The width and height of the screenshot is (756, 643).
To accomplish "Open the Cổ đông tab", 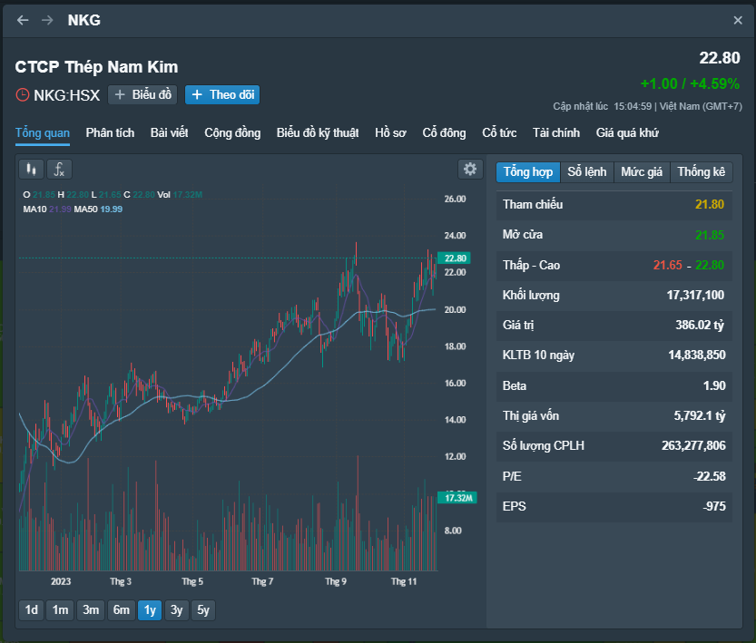I will click(444, 133).
